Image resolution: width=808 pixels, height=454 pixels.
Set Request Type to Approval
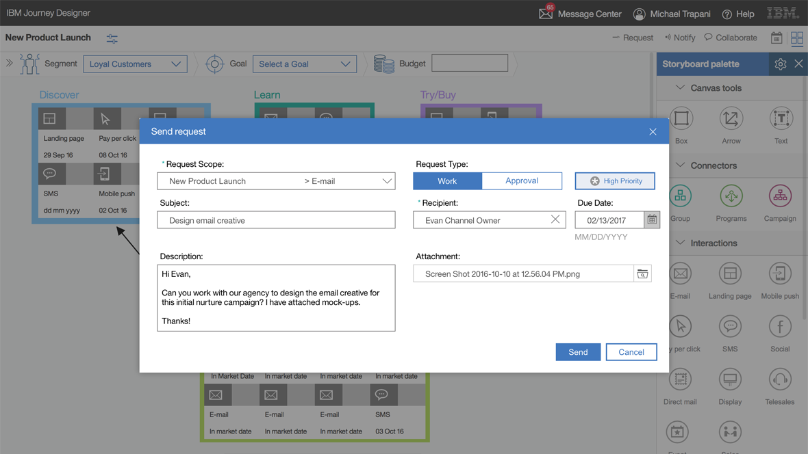522,181
